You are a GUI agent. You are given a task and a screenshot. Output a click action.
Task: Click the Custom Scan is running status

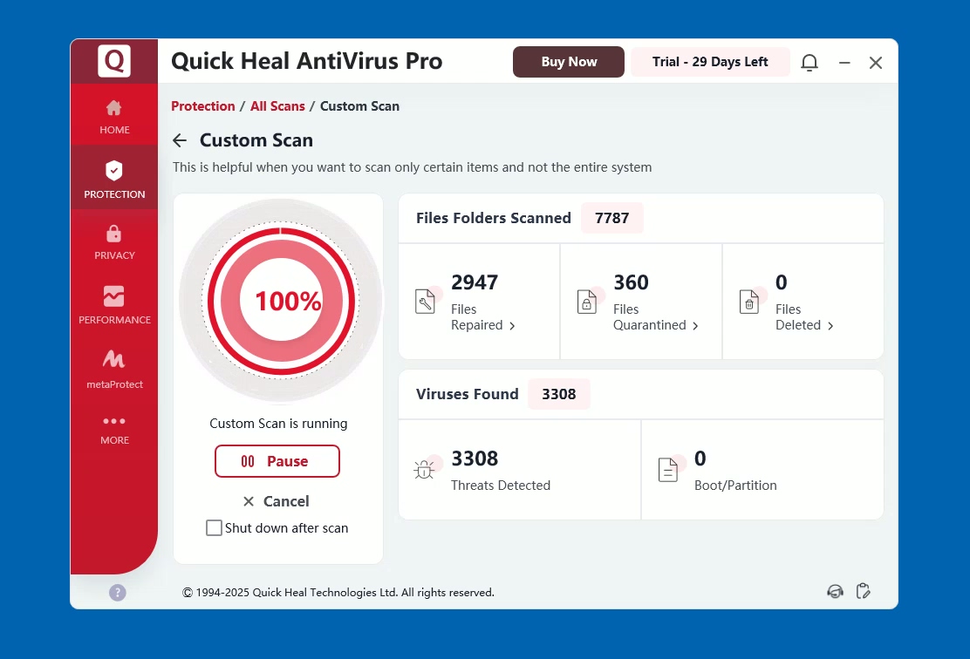point(278,424)
